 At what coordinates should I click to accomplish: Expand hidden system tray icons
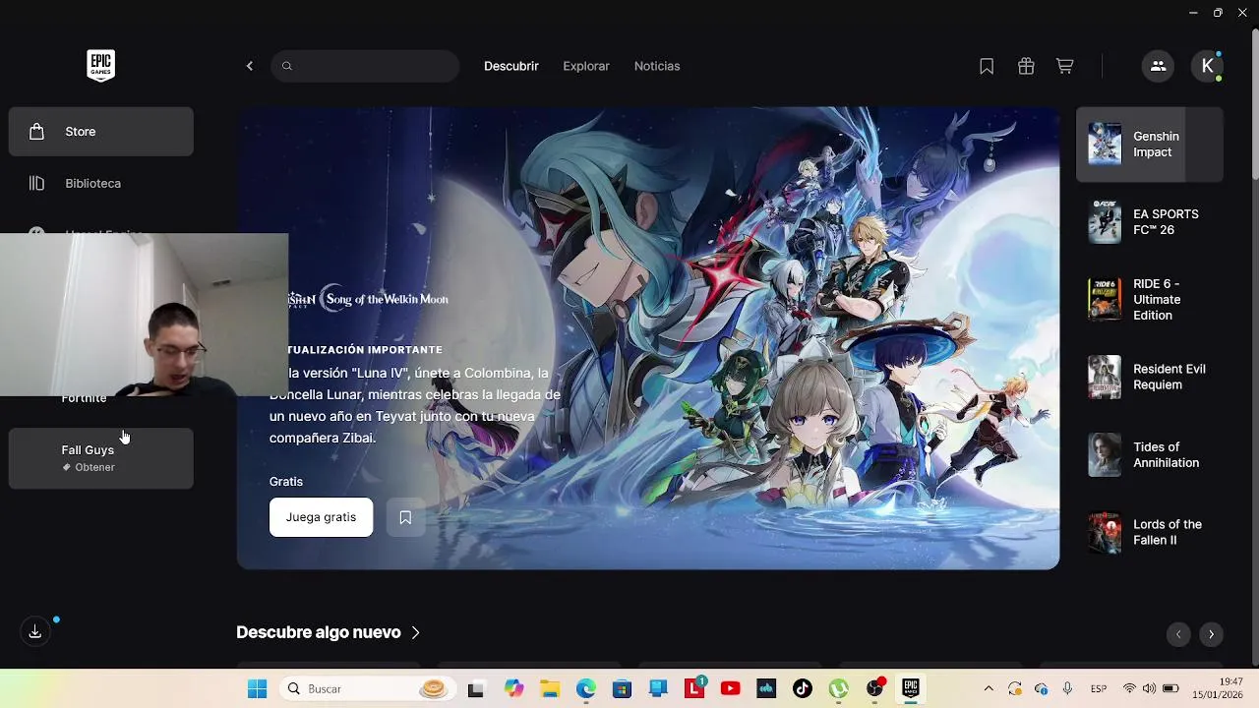[989, 688]
